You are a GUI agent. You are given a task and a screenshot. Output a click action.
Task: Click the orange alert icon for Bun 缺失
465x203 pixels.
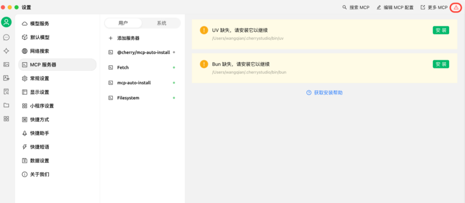(x=204, y=64)
